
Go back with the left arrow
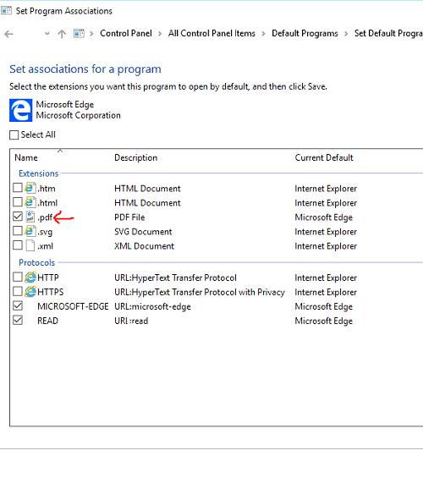(x=8, y=34)
